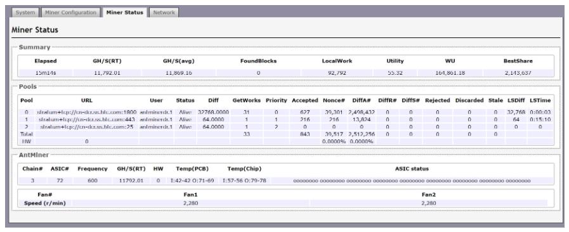The height and width of the screenshot is (232, 569).
Task: Click the Fan2 speed value 2,280
Action: pos(429,203)
